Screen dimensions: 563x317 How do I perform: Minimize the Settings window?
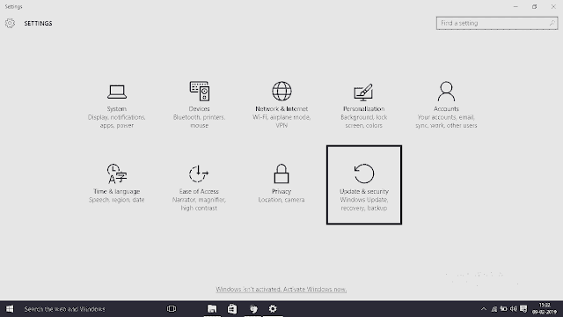point(515,6)
